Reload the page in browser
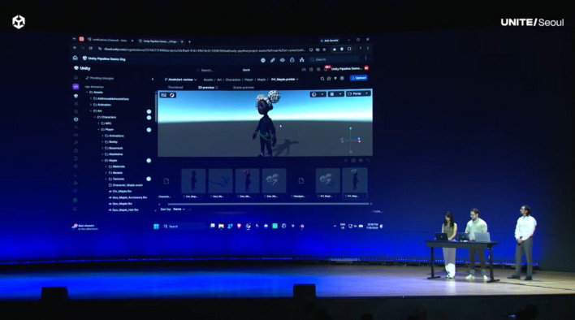The height and width of the screenshot is (320, 575). point(91,49)
